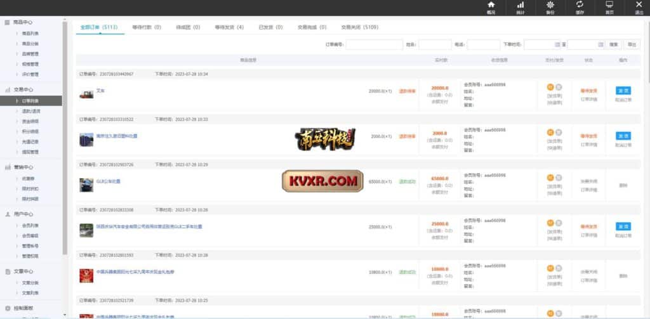Click blue 发货 button for the 25000.0 order
The width and height of the screenshot is (650, 319).
coord(623,226)
